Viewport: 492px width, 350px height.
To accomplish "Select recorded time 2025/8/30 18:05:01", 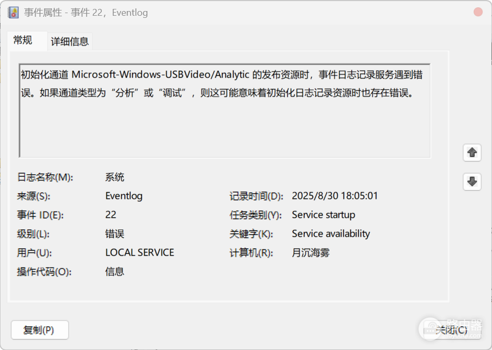I will tap(335, 196).
